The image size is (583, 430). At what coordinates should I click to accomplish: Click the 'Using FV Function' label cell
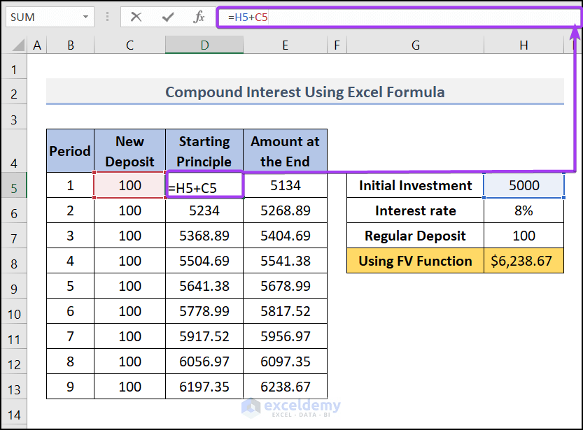[415, 261]
